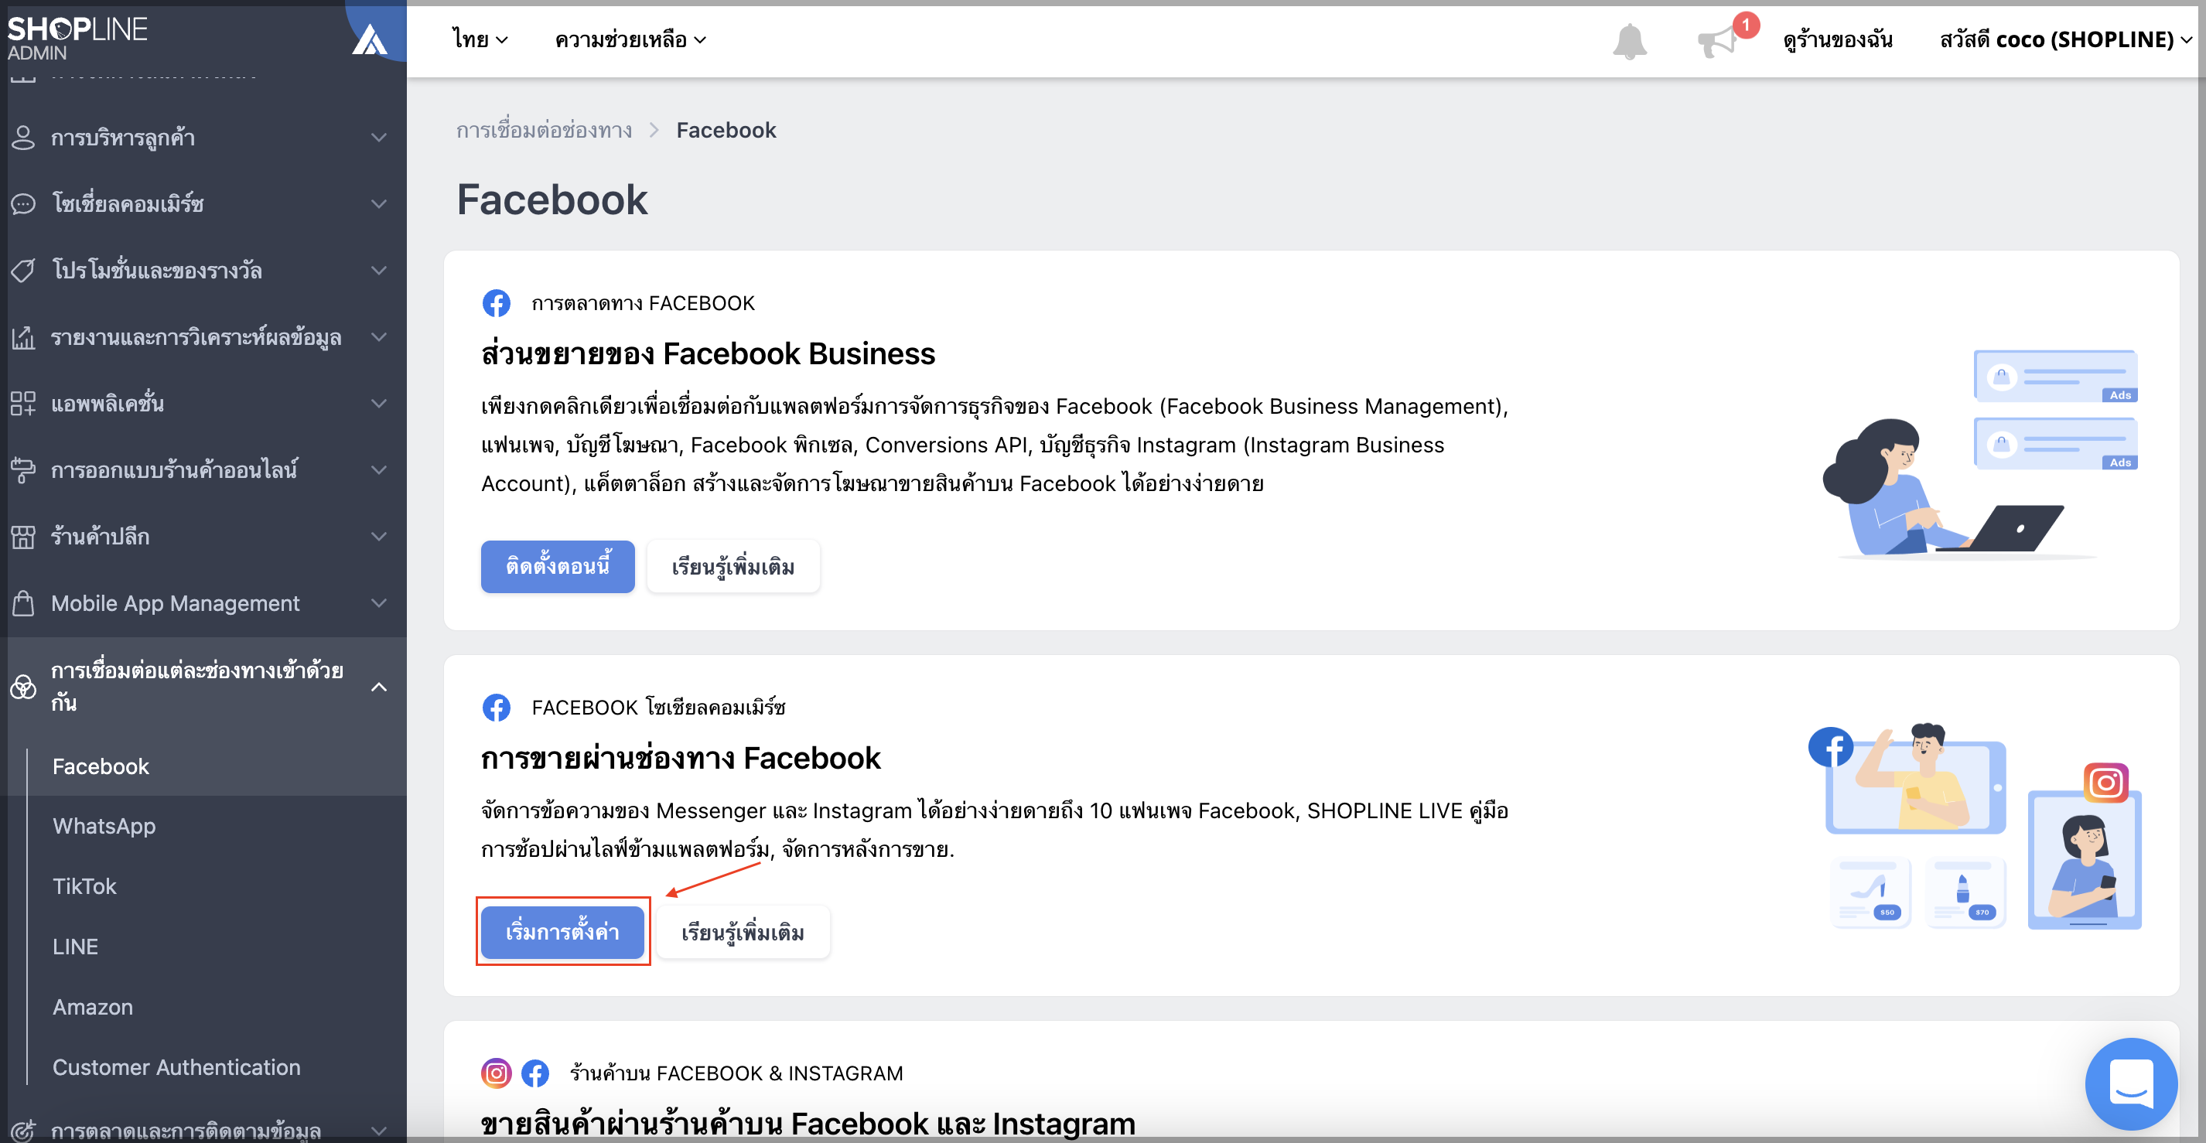Open the megaphone announcements icon
Screen dimensions: 2206x1143
click(1718, 40)
